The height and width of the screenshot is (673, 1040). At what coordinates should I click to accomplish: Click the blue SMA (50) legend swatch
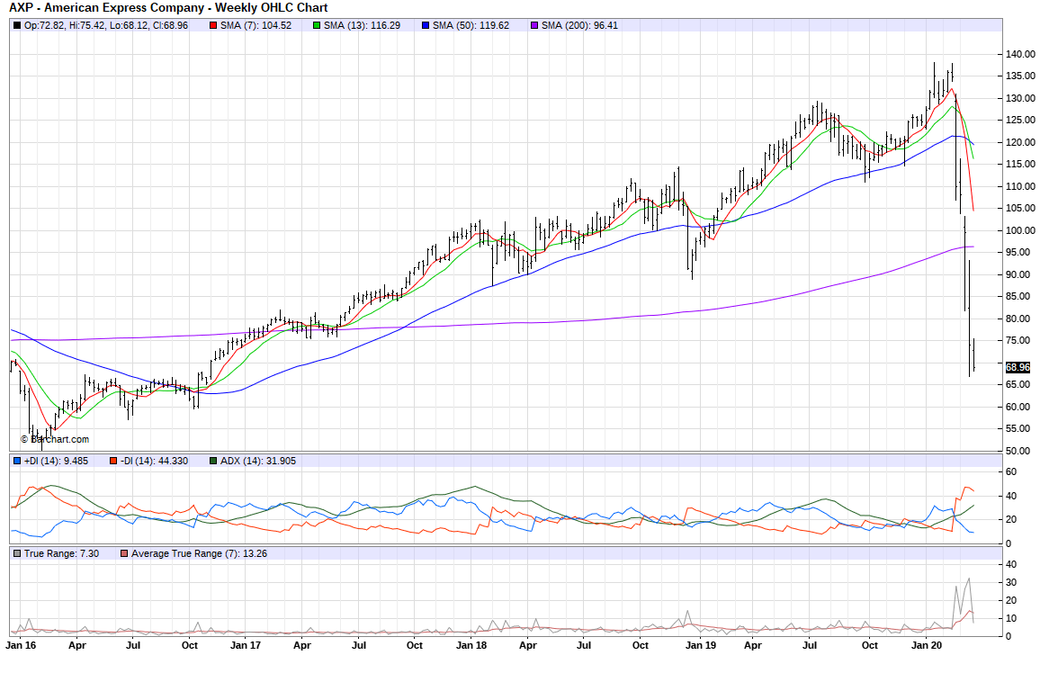[426, 26]
